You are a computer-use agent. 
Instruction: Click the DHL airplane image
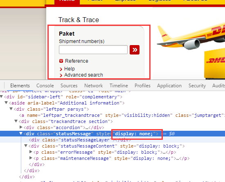[191, 36]
